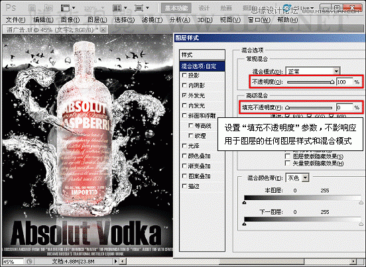The height and width of the screenshot is (267, 366).
Task: Open the 图像(I) menu
Action: point(70,20)
